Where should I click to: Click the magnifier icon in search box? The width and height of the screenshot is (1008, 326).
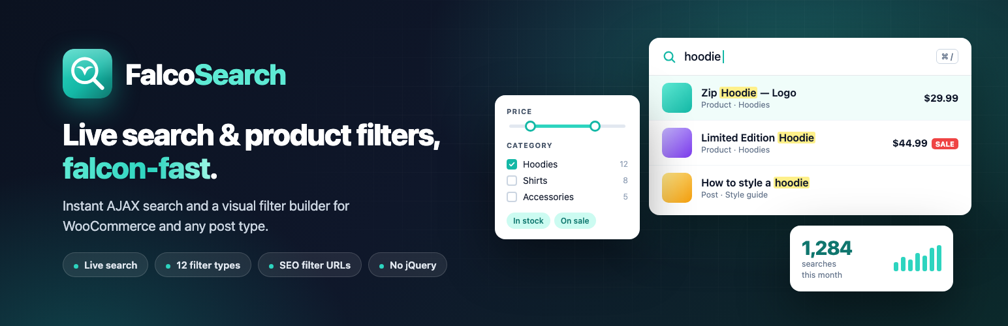pyautogui.click(x=669, y=57)
